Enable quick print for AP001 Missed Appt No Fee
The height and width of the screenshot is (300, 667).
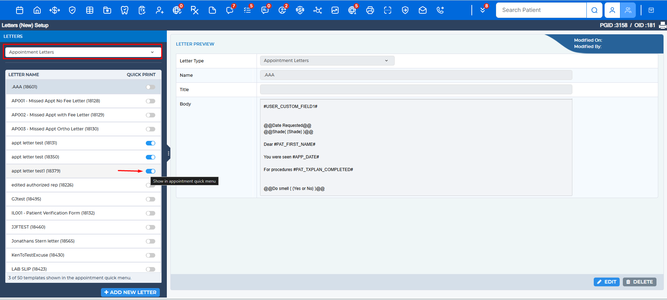pos(150,101)
